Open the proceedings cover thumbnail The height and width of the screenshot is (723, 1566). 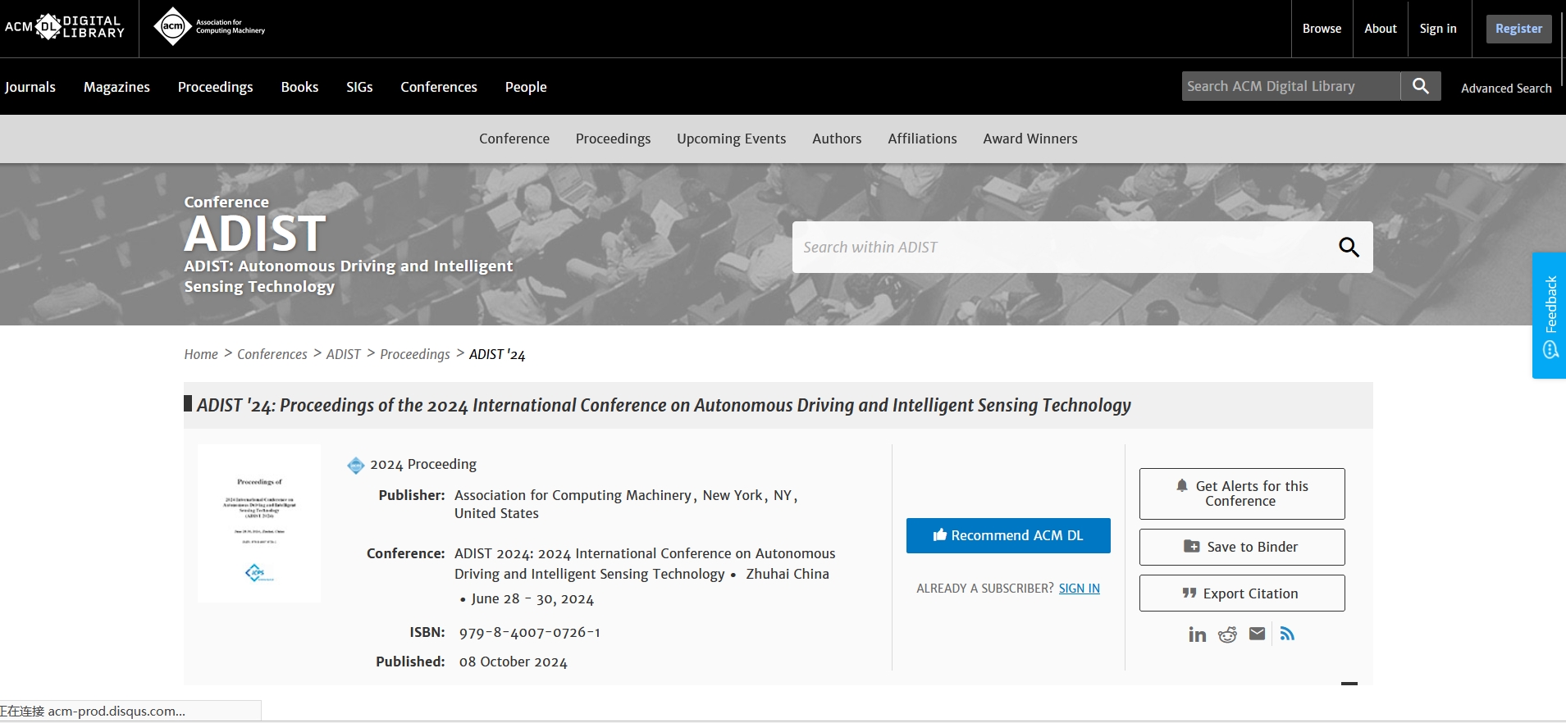coord(259,523)
